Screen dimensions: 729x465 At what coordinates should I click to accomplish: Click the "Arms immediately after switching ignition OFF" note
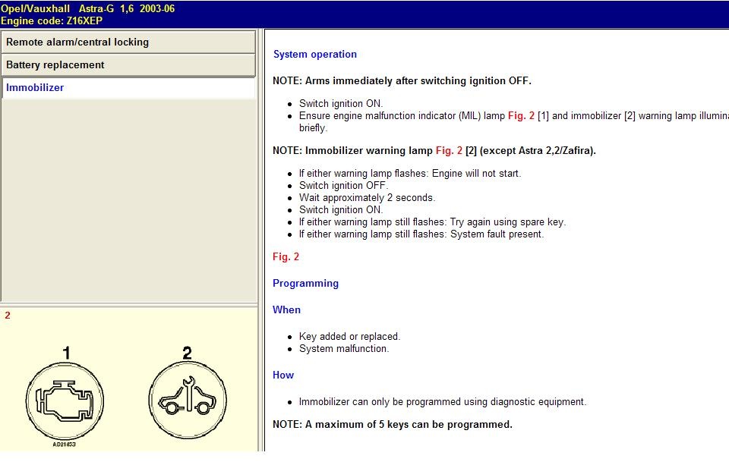pos(402,81)
